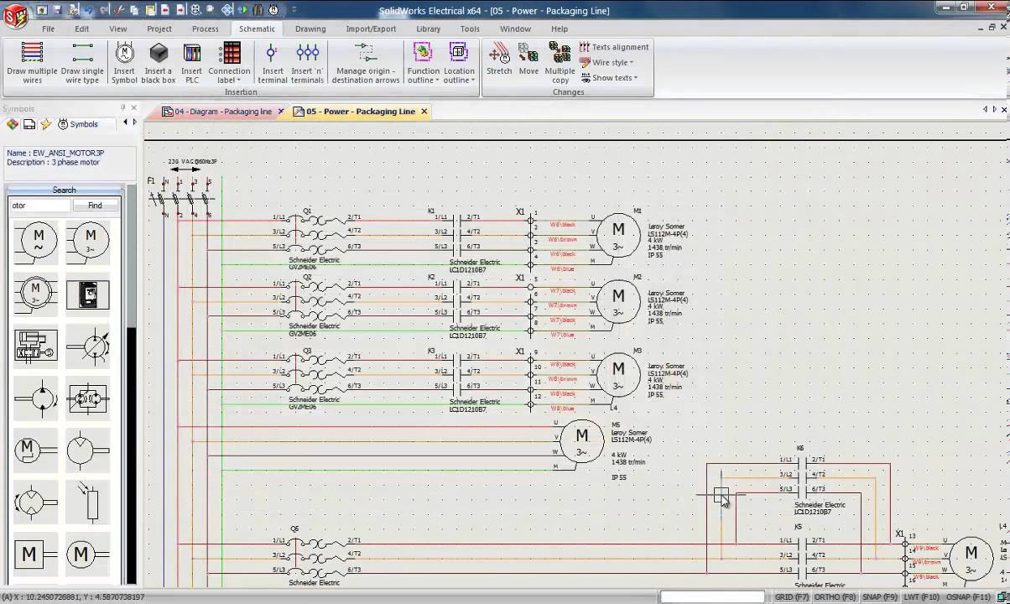Open the Window ribbon tab

coord(515,29)
